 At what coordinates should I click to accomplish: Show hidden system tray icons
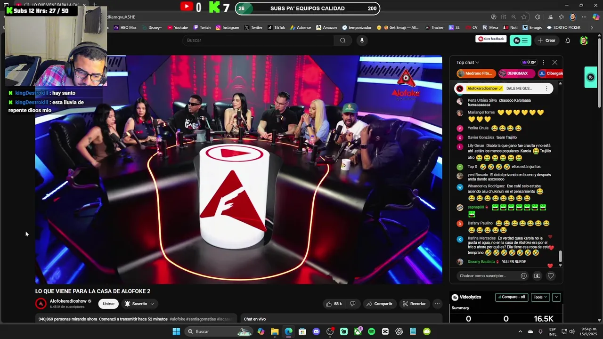520,331
